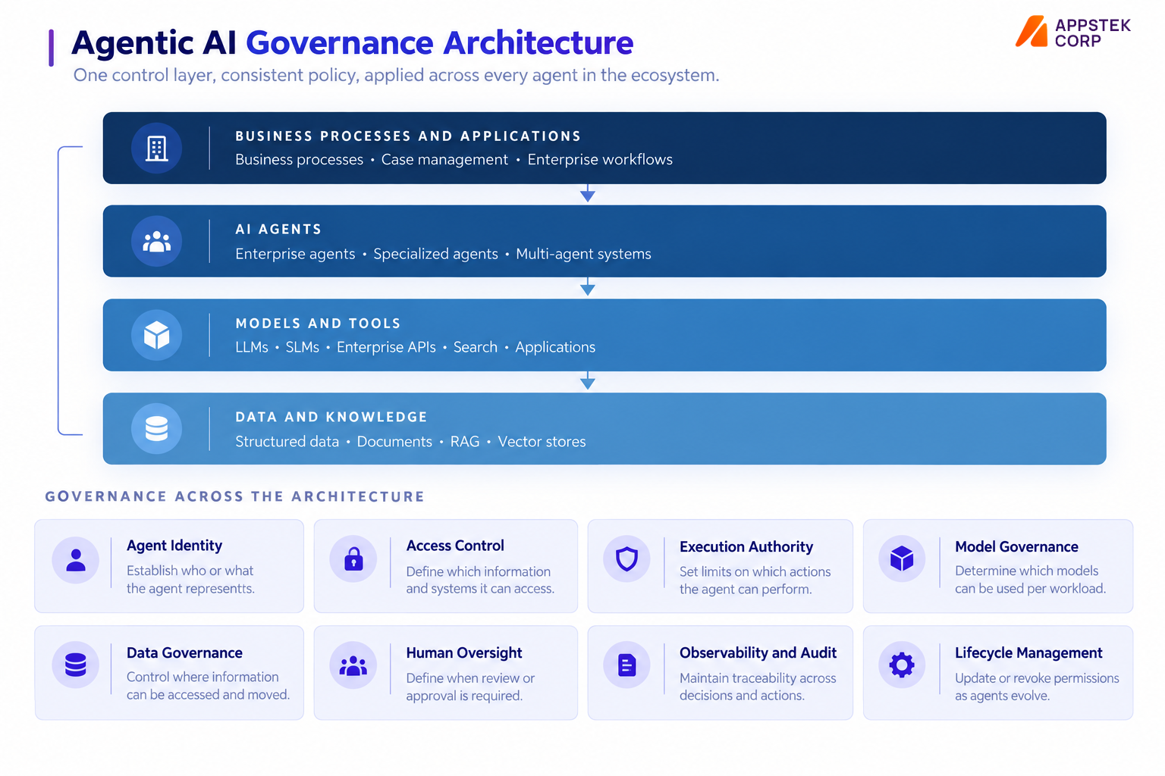Click the database icon in Data and Knowledge layer
1165x776 pixels.
[156, 429]
